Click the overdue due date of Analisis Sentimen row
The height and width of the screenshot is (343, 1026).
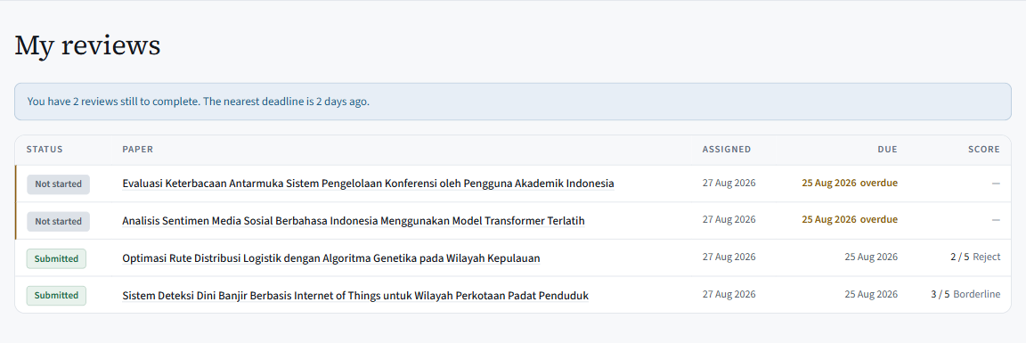click(850, 219)
